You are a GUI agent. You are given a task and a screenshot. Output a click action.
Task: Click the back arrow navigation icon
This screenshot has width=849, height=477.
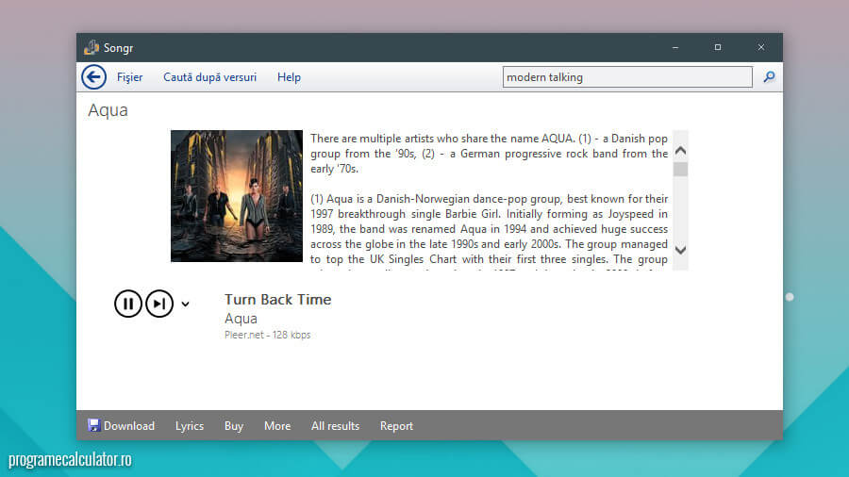click(93, 77)
